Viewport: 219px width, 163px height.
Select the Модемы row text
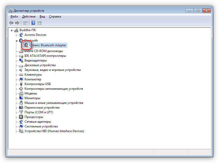31,93
